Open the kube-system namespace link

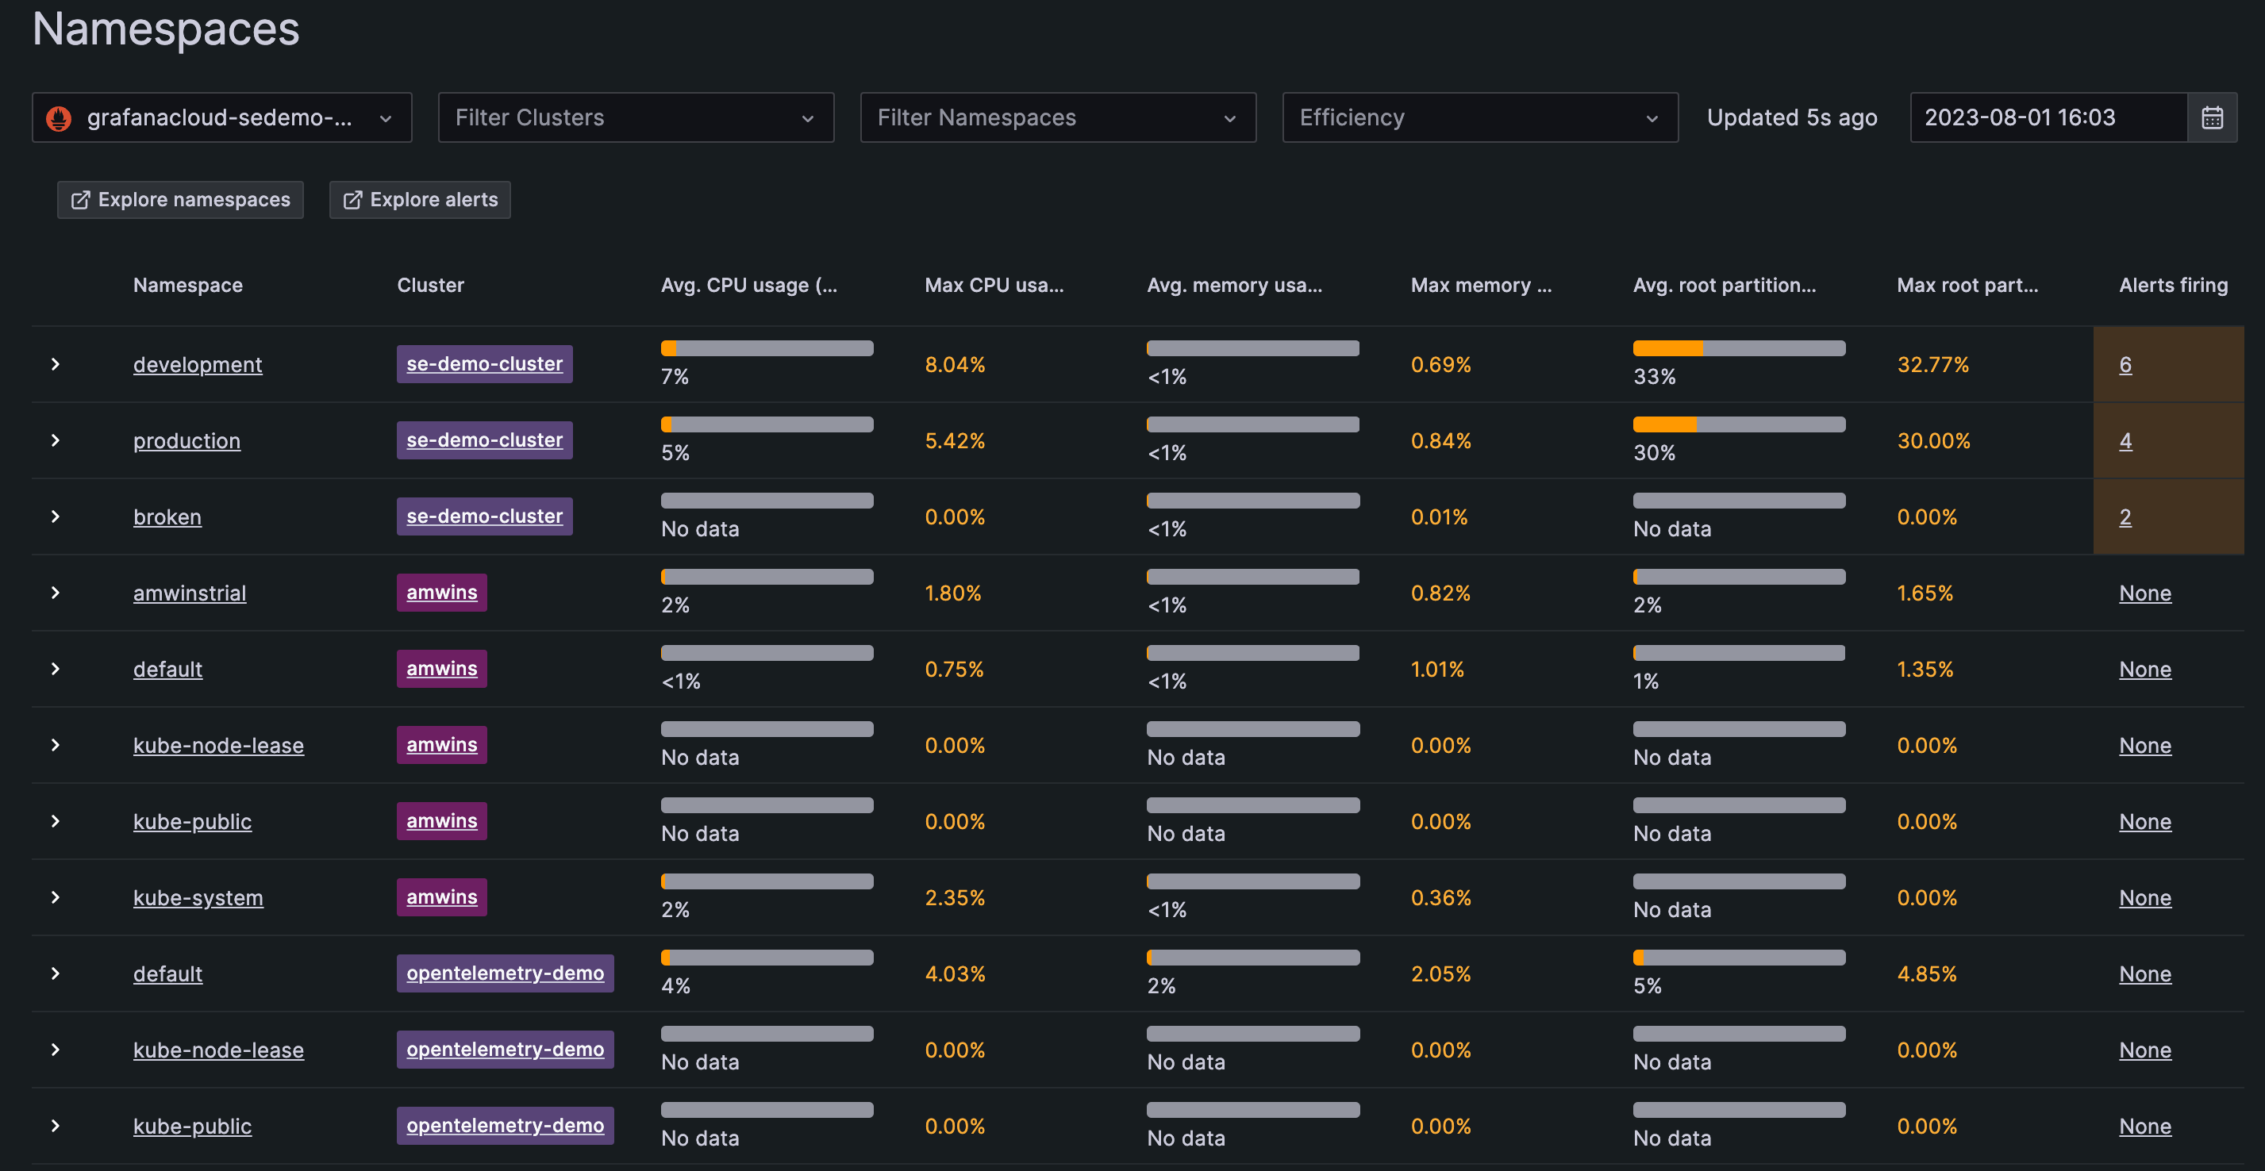[x=198, y=897]
